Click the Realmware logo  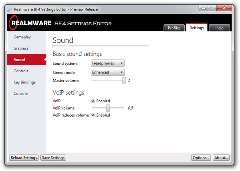pyautogui.click(x=30, y=23)
